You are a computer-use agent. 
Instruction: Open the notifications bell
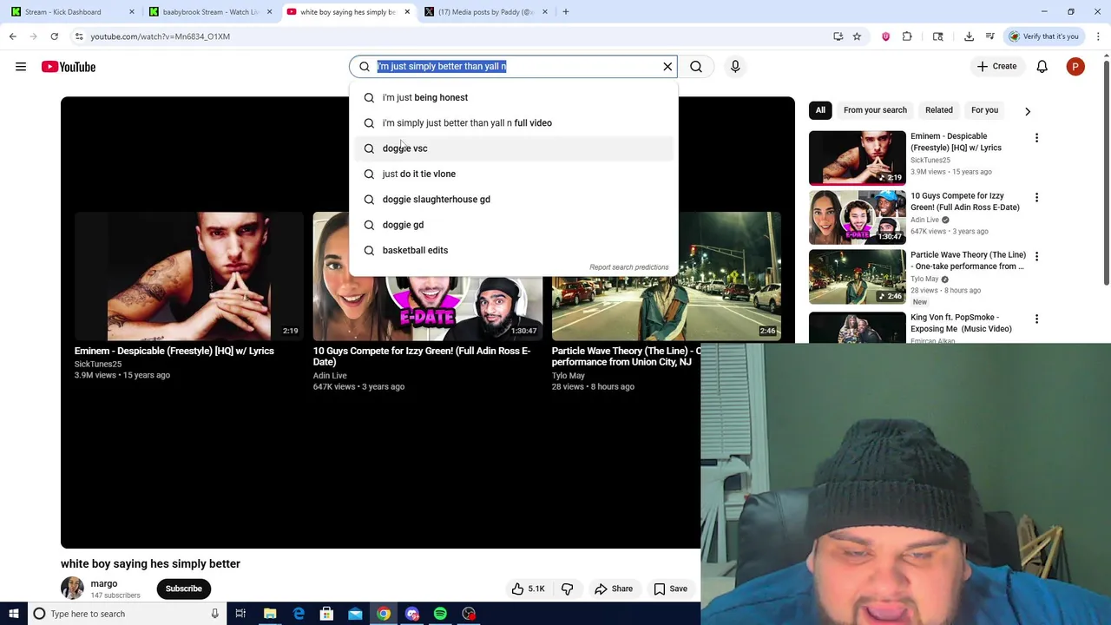pos(1042,67)
